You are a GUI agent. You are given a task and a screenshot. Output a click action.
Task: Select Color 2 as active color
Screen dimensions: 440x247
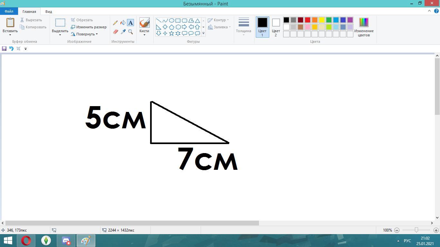coord(276,27)
